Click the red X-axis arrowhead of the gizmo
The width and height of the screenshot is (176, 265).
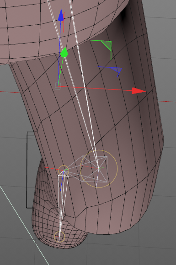[x=138, y=91]
